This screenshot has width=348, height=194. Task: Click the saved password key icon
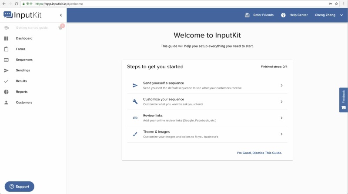point(331,4)
